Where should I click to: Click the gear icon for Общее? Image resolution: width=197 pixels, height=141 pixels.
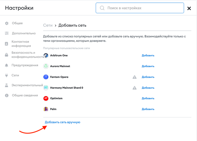click(7, 23)
